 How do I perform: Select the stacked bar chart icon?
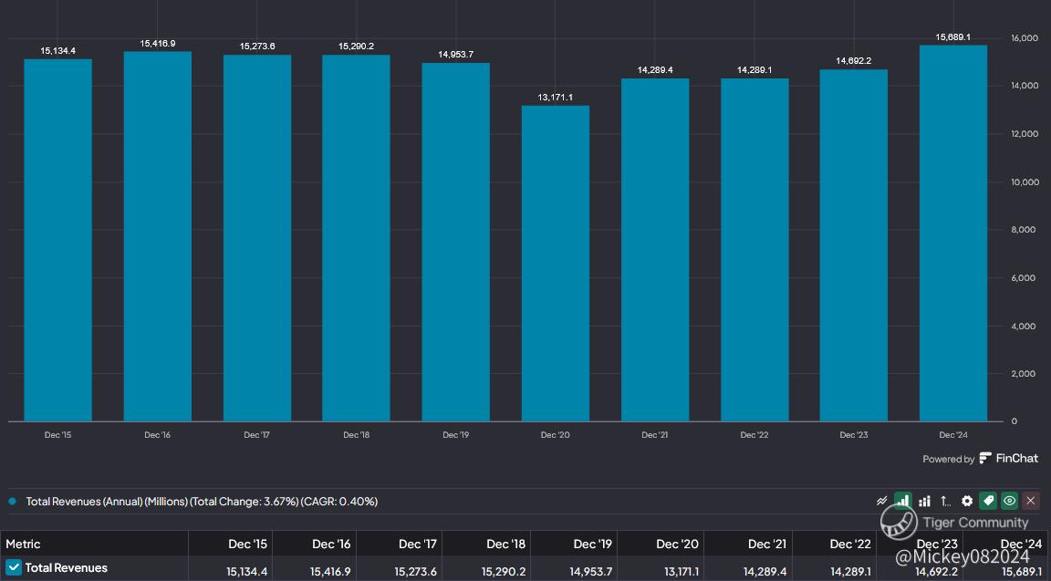(924, 502)
